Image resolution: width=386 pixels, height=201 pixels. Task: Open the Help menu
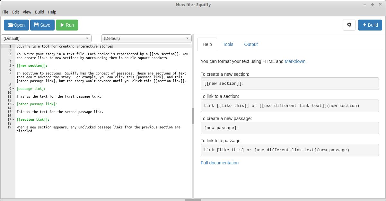point(52,12)
